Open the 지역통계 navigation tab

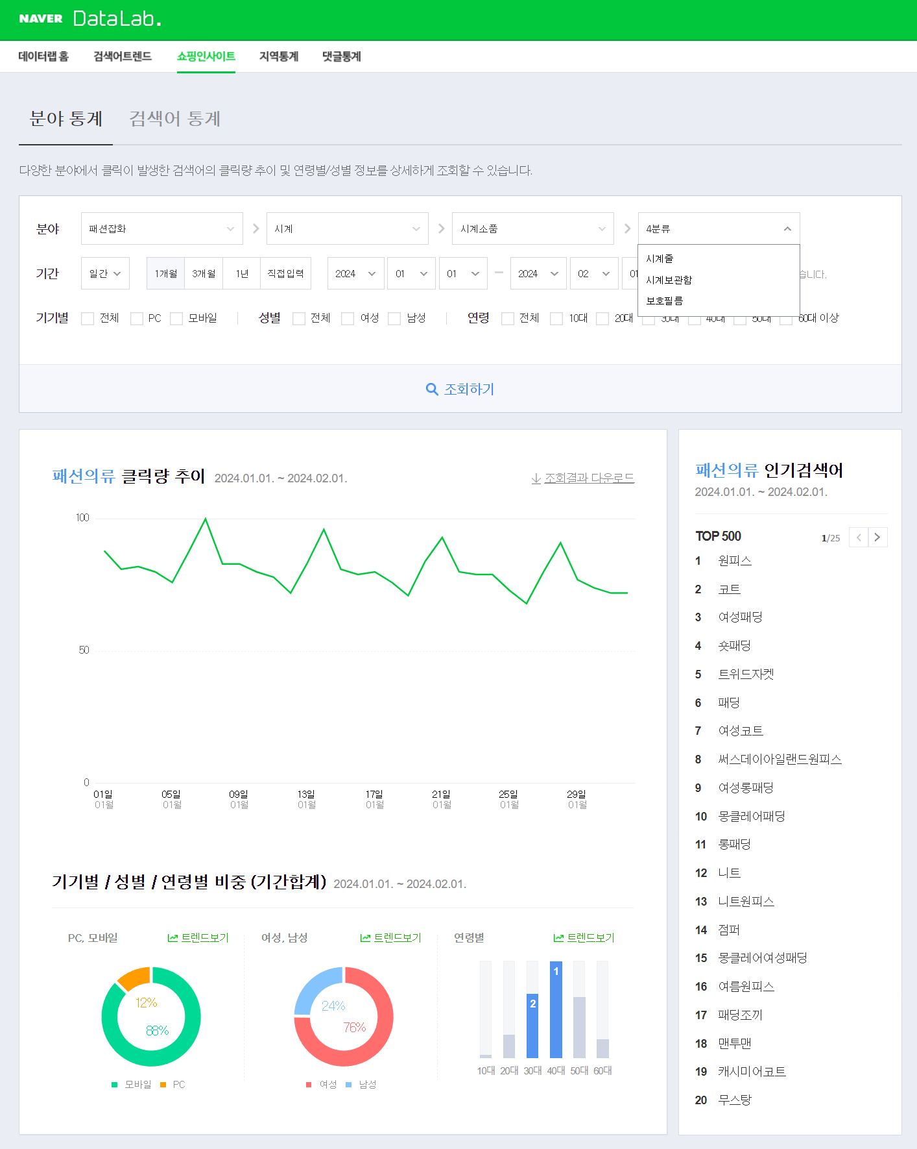[279, 56]
